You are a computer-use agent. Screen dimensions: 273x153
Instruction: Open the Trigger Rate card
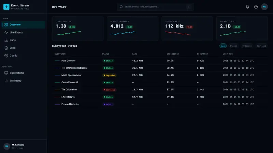tap(187, 29)
